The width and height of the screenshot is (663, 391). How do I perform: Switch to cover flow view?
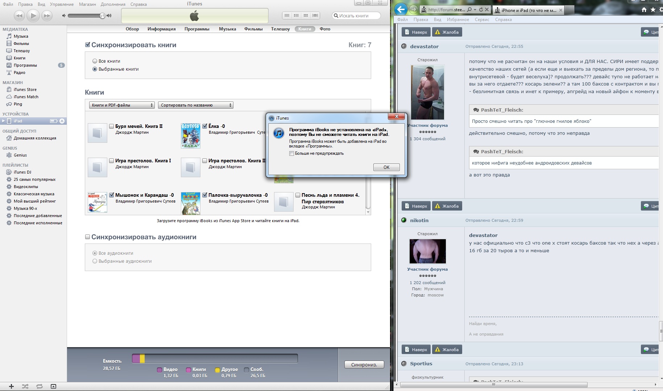click(315, 16)
